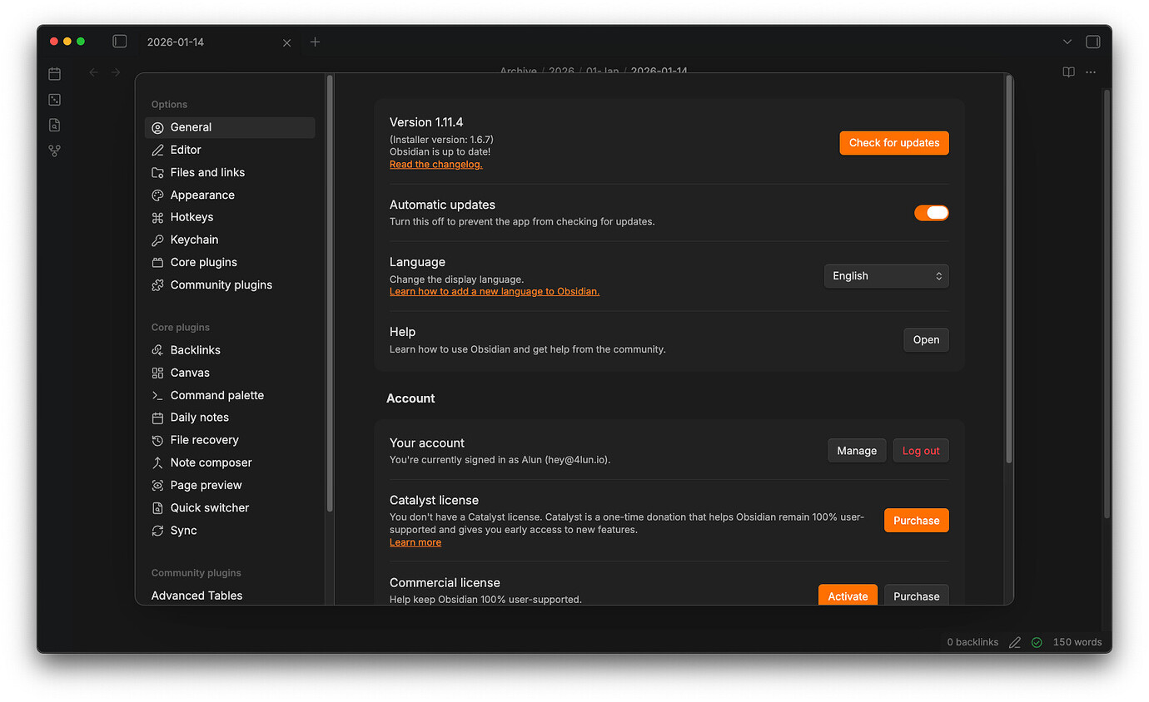This screenshot has height=702, width=1149.
Task: Open the graph view ribbon icon
Action: pos(54,151)
